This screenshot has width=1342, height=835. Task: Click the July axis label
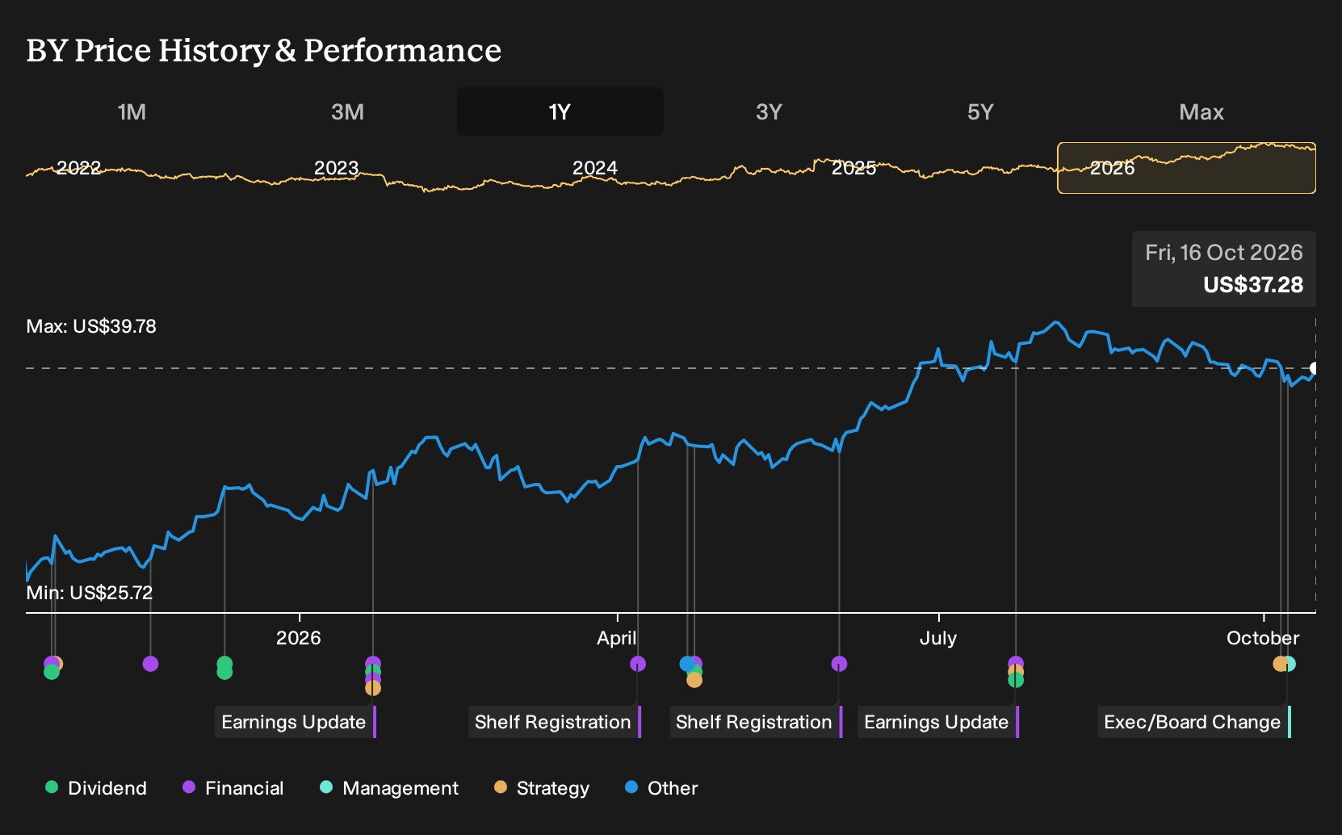tap(938, 638)
